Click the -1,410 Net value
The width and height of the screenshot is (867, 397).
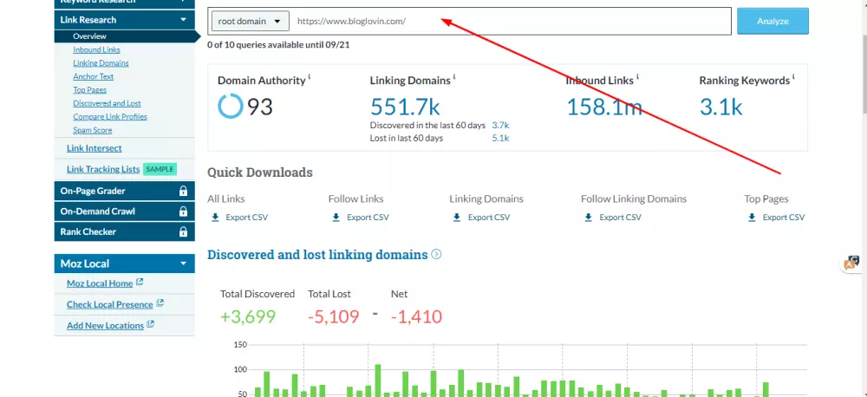point(416,317)
